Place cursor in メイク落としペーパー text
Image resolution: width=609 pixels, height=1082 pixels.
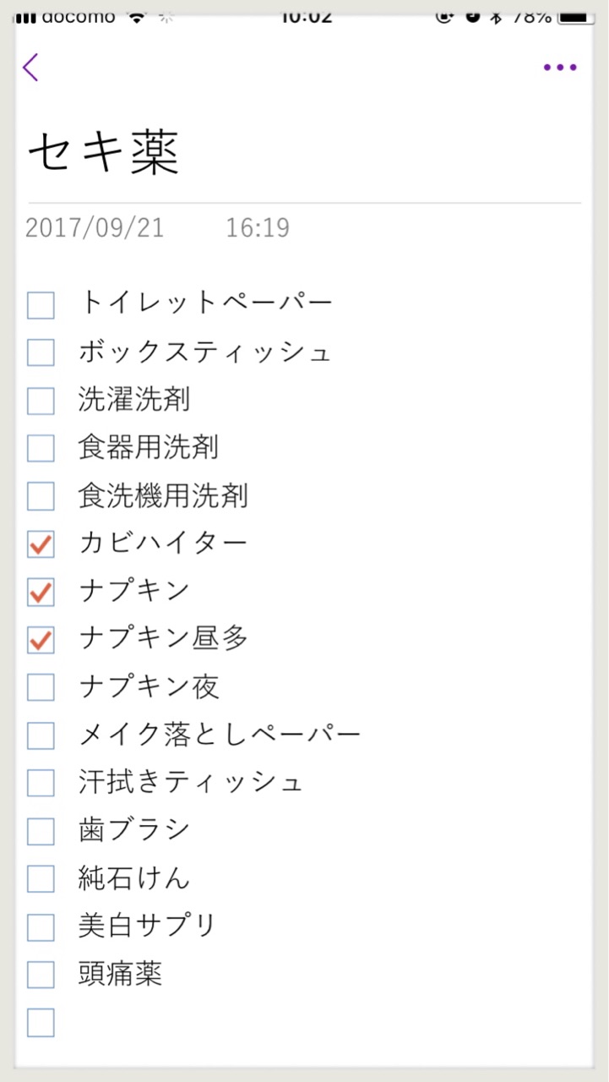(220, 734)
